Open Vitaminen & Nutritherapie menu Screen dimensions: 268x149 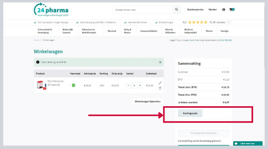[x=89, y=31]
